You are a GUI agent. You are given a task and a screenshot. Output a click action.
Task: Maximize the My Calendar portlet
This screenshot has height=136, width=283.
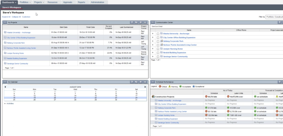(141, 82)
